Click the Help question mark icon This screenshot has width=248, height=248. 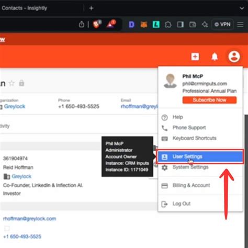coord(164,118)
